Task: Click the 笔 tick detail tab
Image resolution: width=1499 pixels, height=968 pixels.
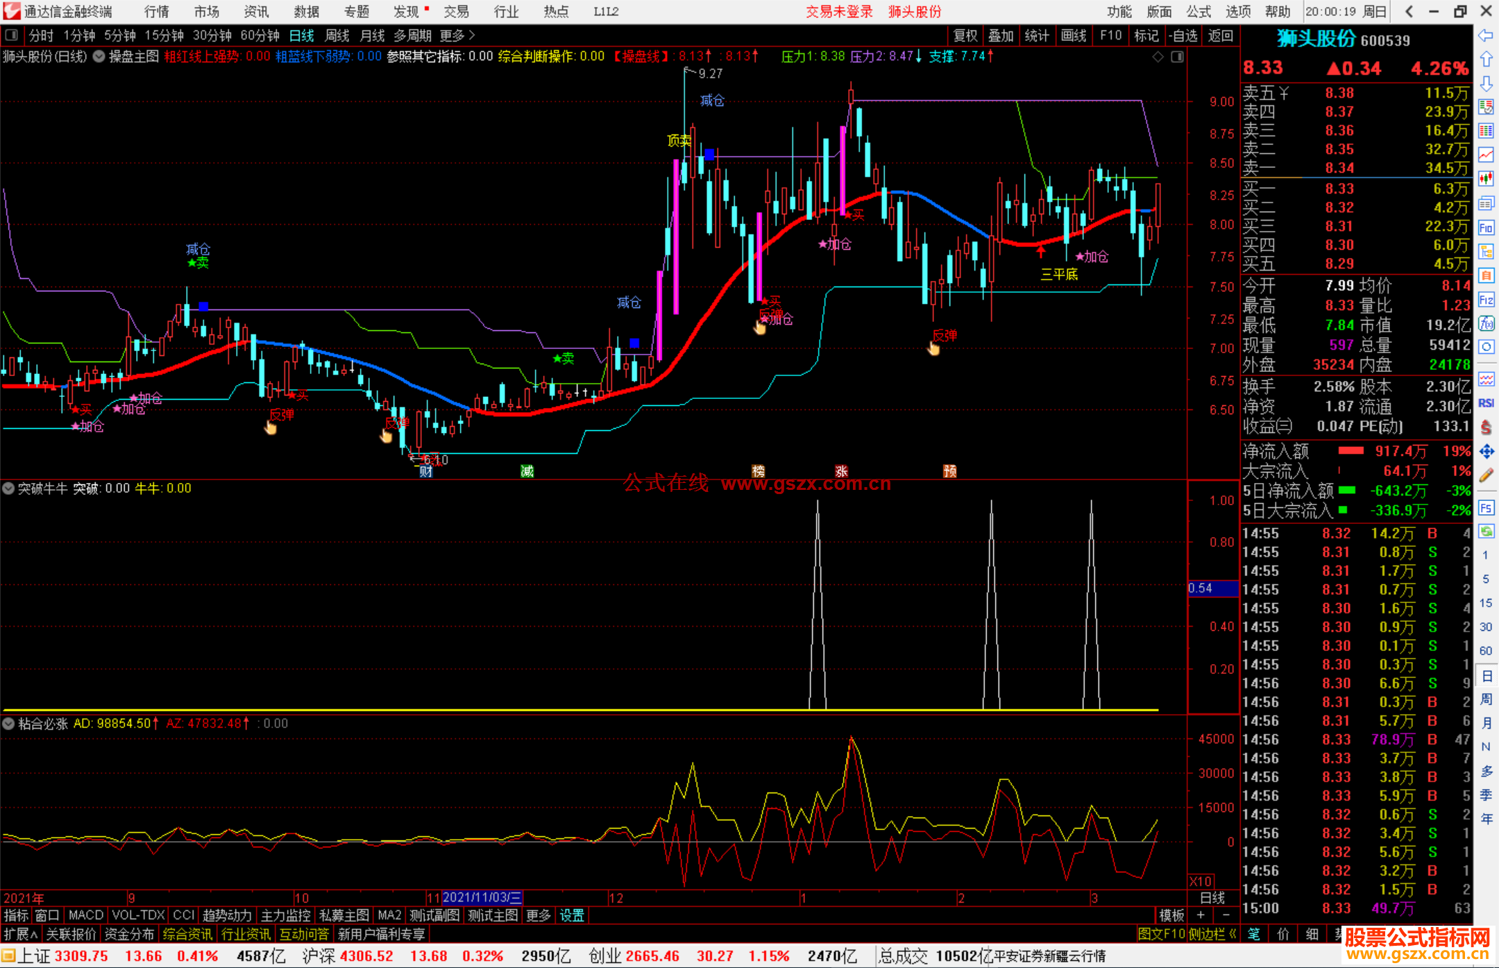Action: 1254,934
